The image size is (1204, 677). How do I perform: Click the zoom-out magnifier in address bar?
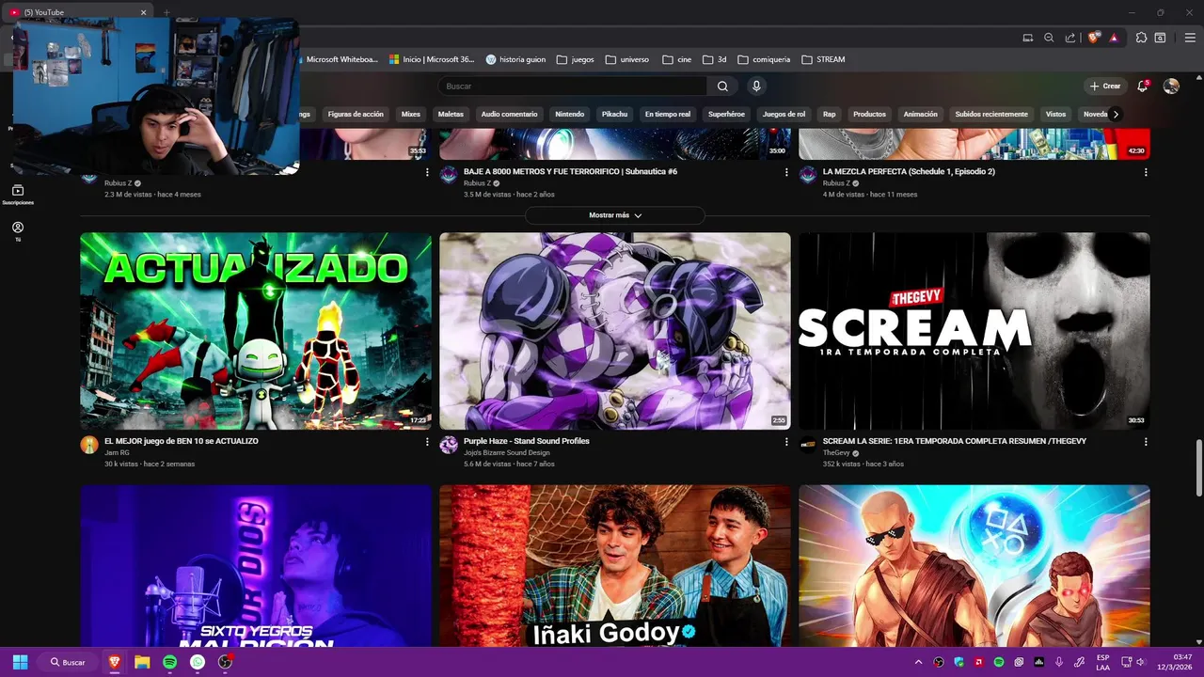coord(1049,38)
